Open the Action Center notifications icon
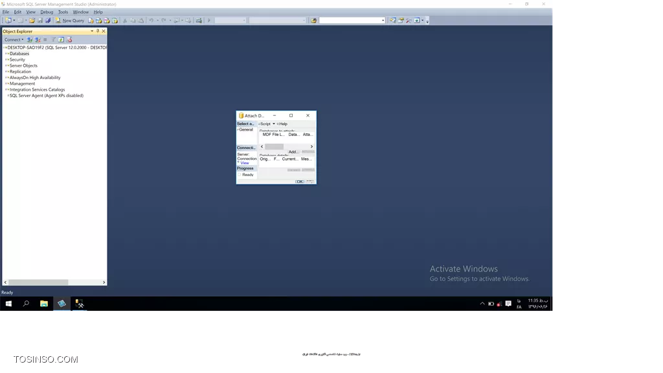This screenshot has height=373, width=663. tap(508, 304)
